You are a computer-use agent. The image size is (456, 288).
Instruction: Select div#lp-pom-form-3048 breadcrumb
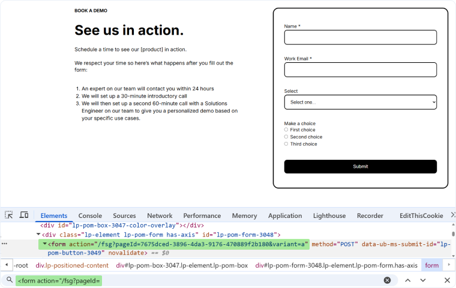(x=336, y=265)
